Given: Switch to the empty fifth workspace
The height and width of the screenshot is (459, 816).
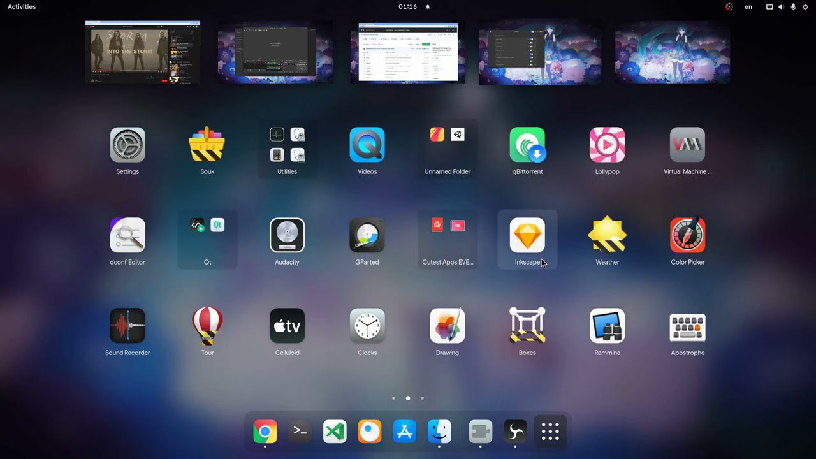Looking at the screenshot, I should pos(673,52).
